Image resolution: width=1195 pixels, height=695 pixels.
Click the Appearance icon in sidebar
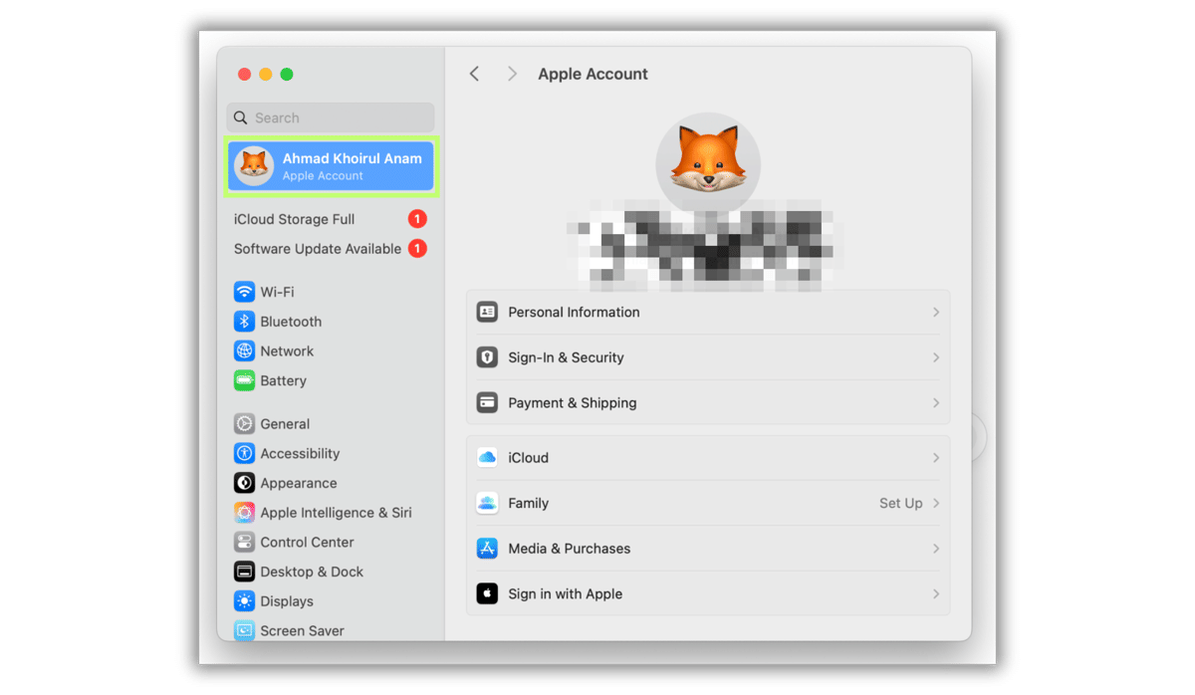click(244, 483)
